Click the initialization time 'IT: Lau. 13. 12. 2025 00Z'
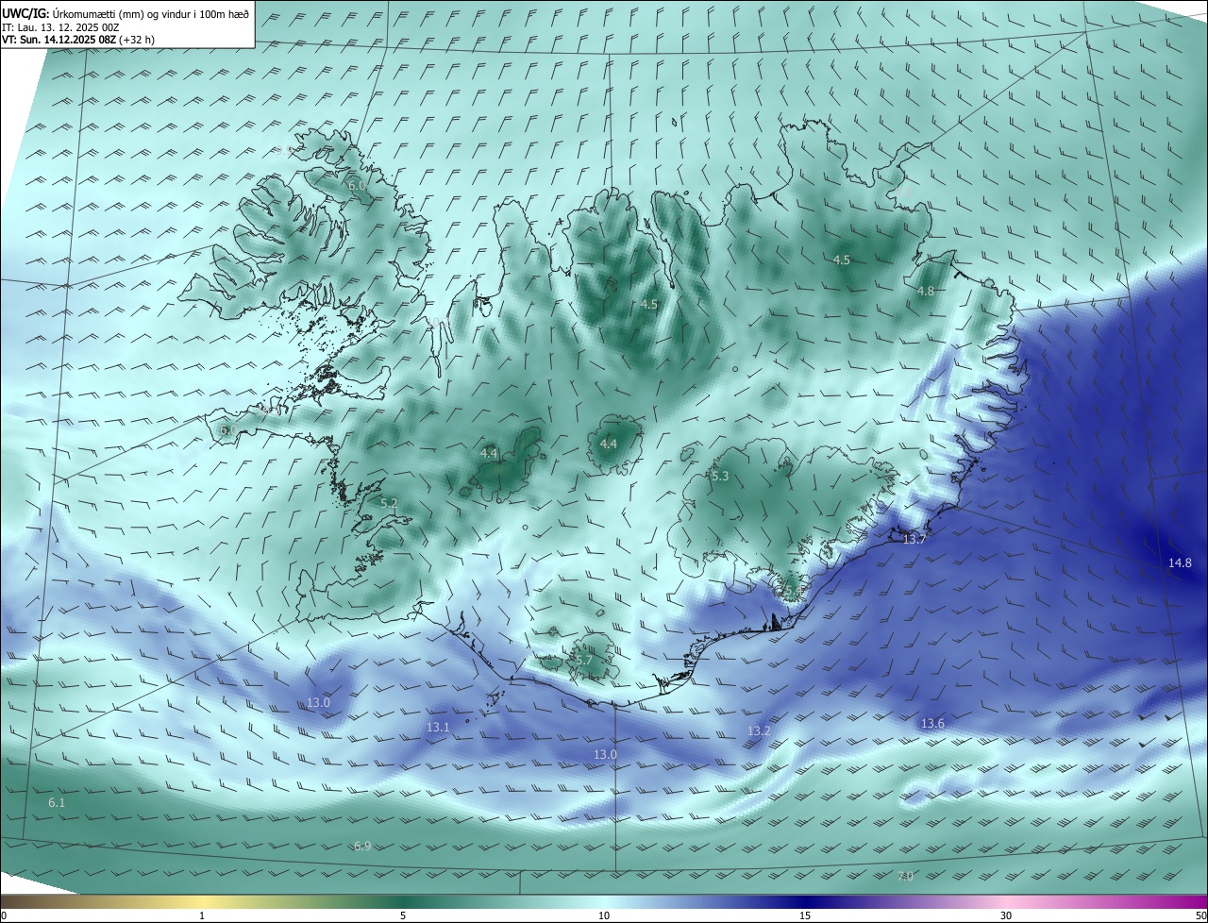 [x=62, y=27]
